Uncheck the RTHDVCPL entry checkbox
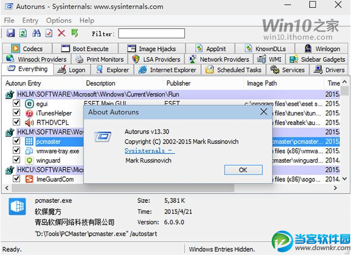 [16, 122]
